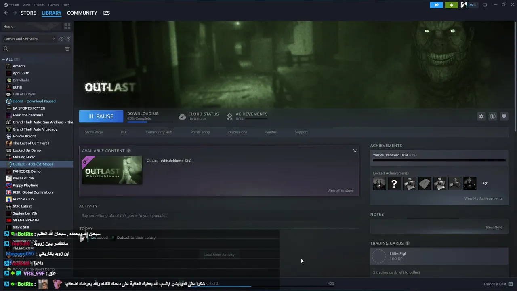Image resolution: width=517 pixels, height=291 pixels.
Task: Open the Outlast manage gear icon
Action: [481, 116]
